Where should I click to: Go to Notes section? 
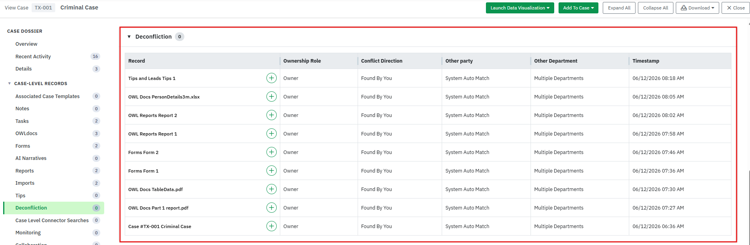tap(22, 109)
